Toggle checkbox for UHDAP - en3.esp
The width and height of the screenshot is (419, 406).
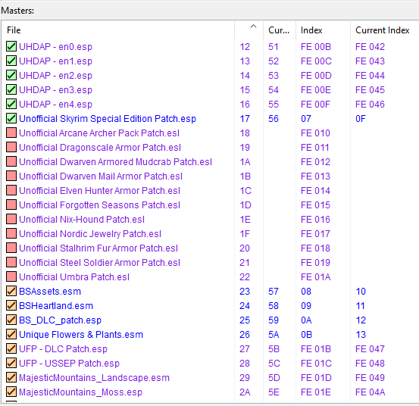click(x=11, y=89)
